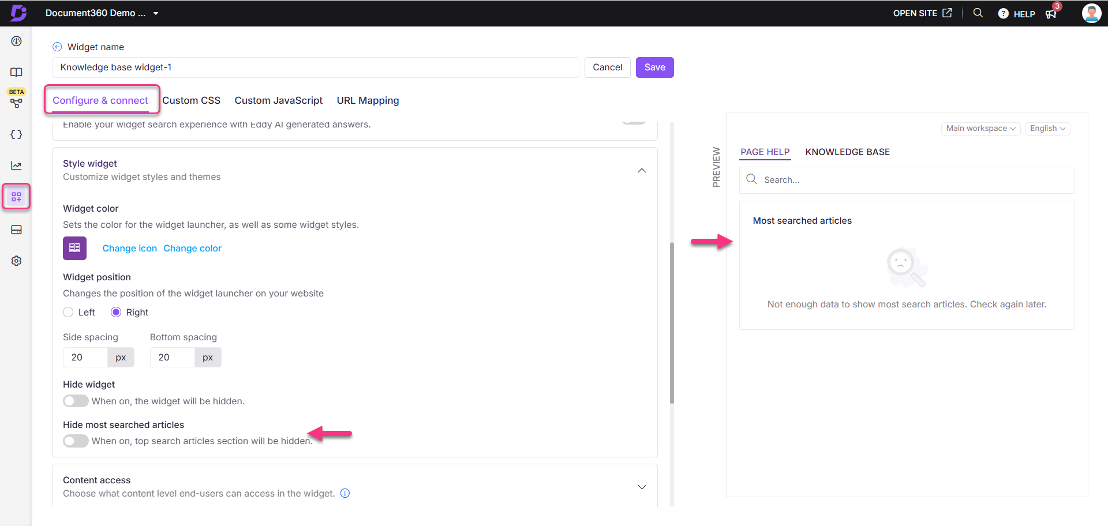
Task: Click the 'Most searched articles' heading
Action: [802, 220]
